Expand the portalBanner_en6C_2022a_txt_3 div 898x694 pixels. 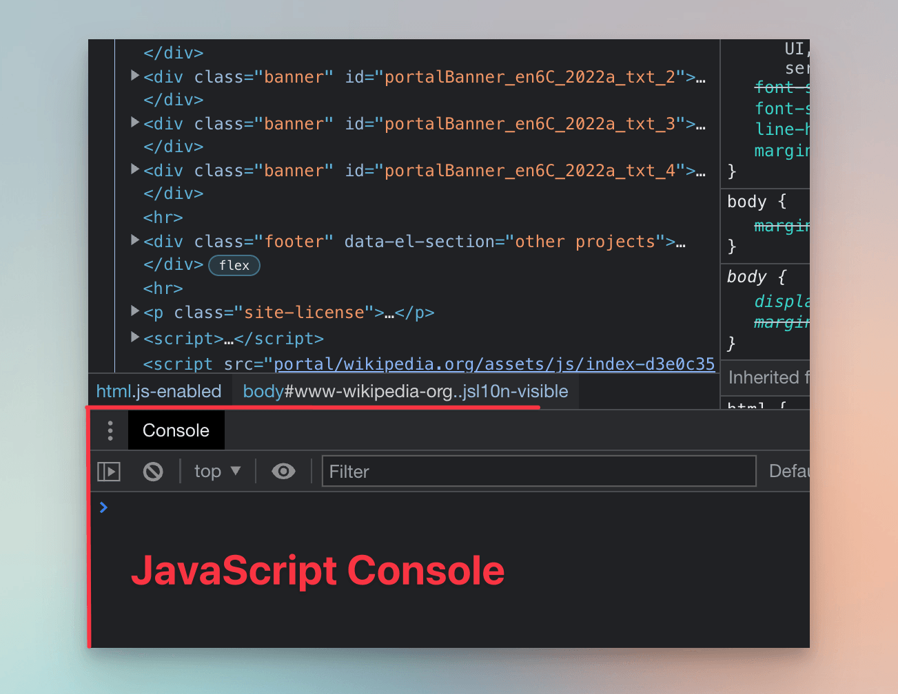pyautogui.click(x=134, y=123)
